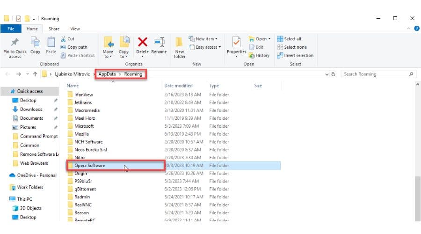Switch to the View tab
Image resolution: width=421 pixels, height=234 pixels.
tap(75, 29)
